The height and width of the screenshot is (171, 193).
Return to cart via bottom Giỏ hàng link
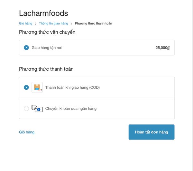27,132
